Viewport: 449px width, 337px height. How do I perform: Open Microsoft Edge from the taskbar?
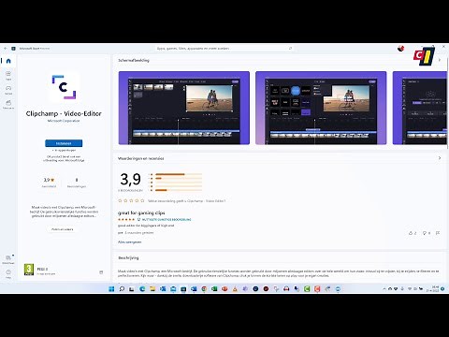pos(142,289)
